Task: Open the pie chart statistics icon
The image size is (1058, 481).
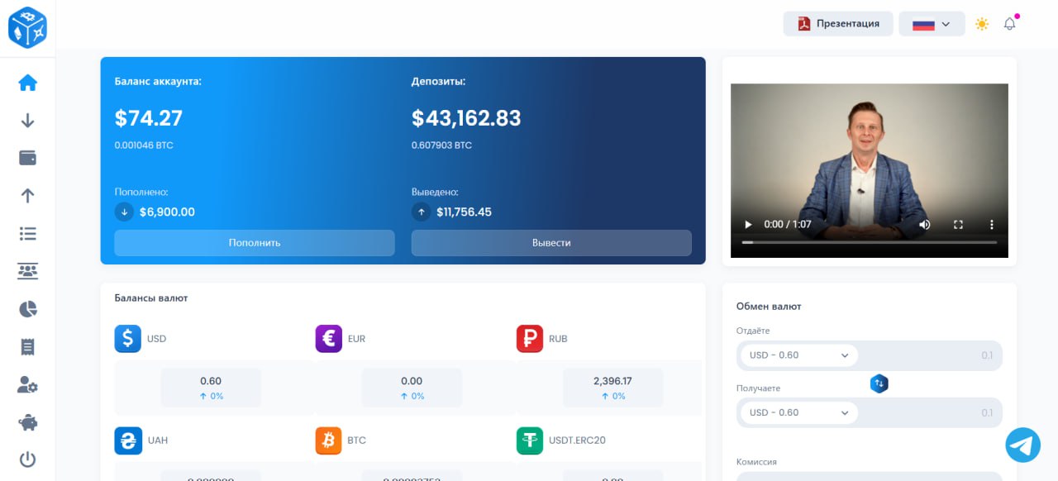Action: click(27, 309)
